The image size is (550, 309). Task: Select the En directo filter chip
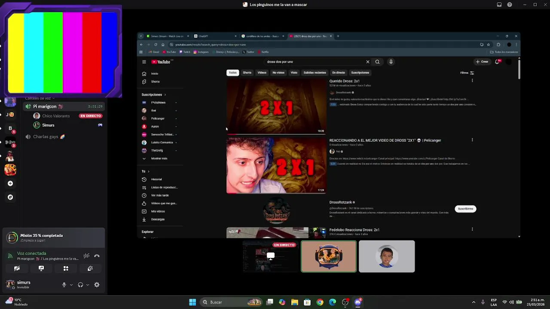339,73
